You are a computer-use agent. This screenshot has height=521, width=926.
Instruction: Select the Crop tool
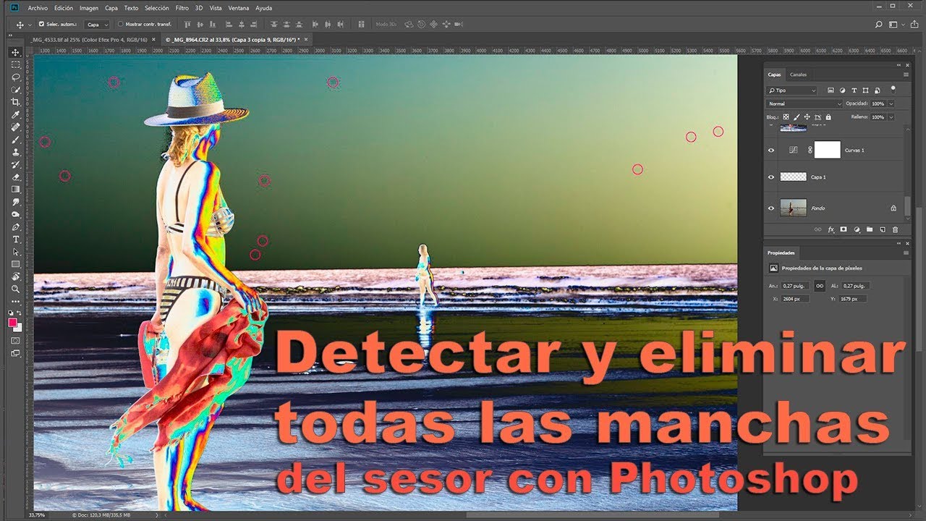click(16, 102)
